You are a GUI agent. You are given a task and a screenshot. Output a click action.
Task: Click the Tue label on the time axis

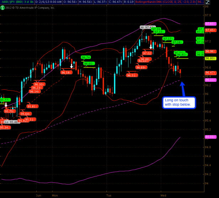(x=109, y=195)
